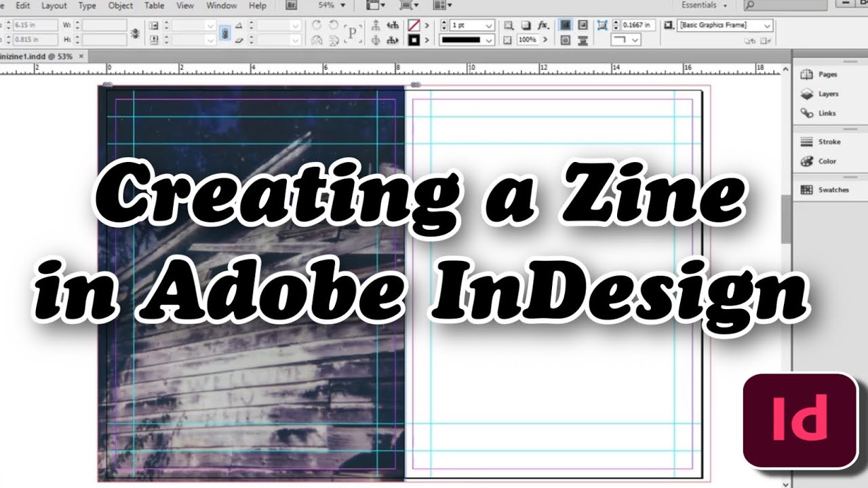Click the corner size field 0.1667 in
This screenshot has width=868, height=488.
point(638,25)
